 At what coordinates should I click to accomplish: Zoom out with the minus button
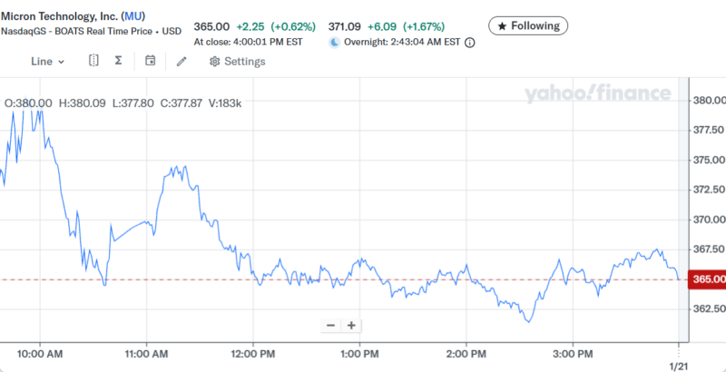[x=330, y=326]
